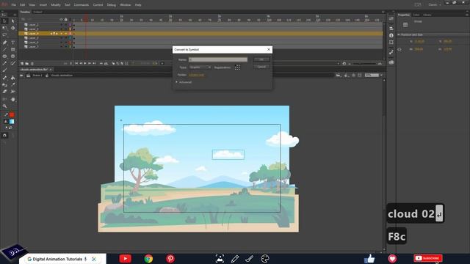Open the Chrome taskbar icon
Image resolution: width=470 pixels, height=264 pixels.
point(148,259)
